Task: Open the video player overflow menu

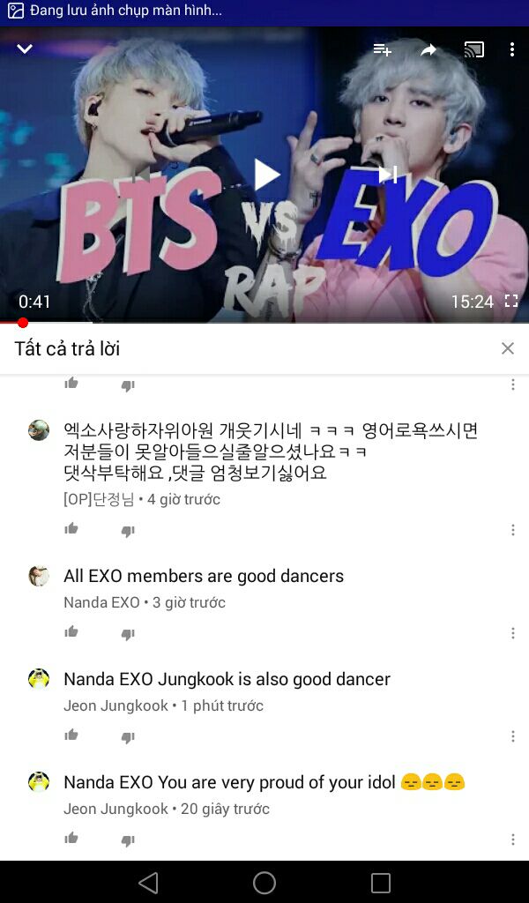Action: pos(511,49)
